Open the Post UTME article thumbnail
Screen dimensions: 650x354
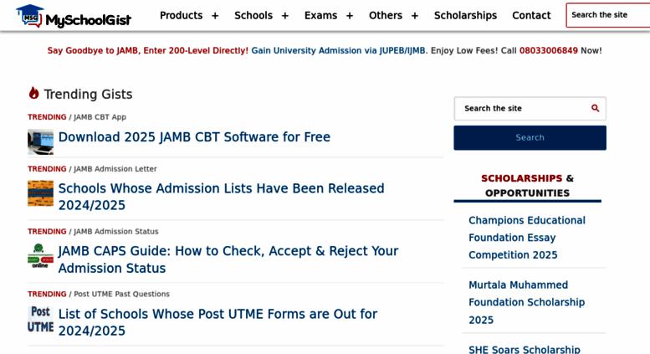click(40, 319)
